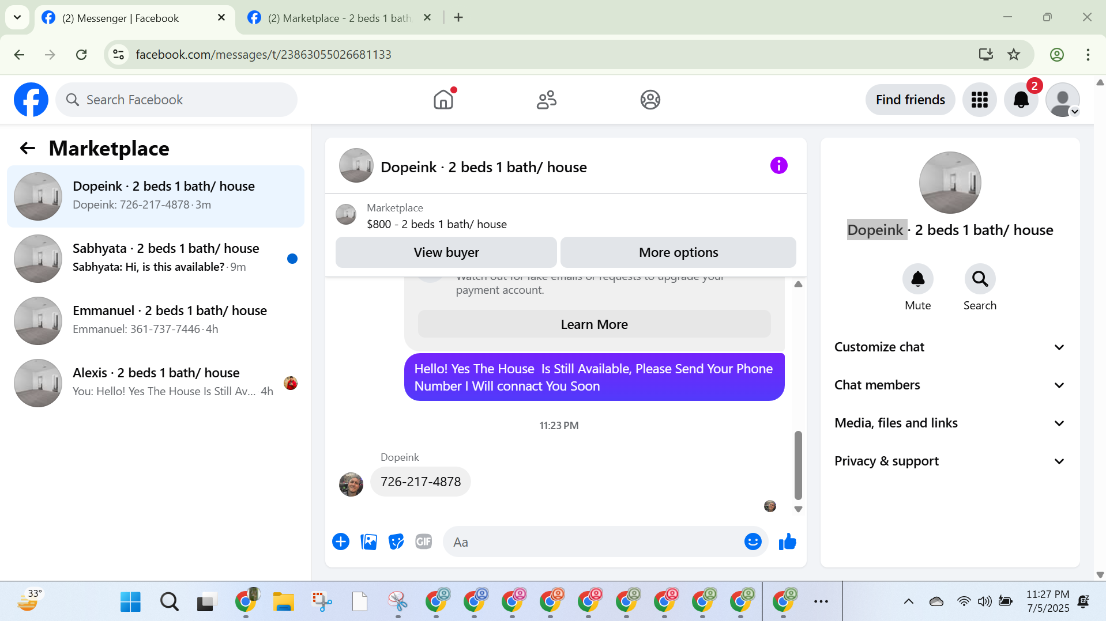Open the notifications bell

1021,100
